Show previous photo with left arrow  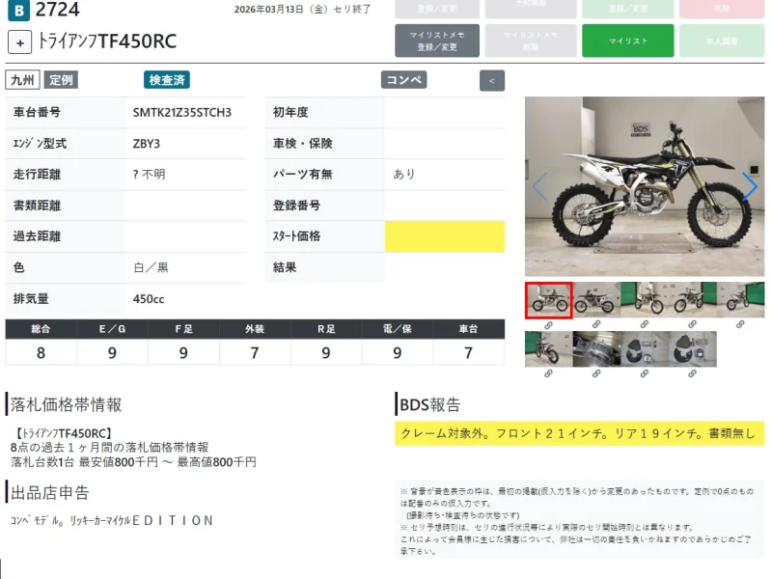click(540, 186)
